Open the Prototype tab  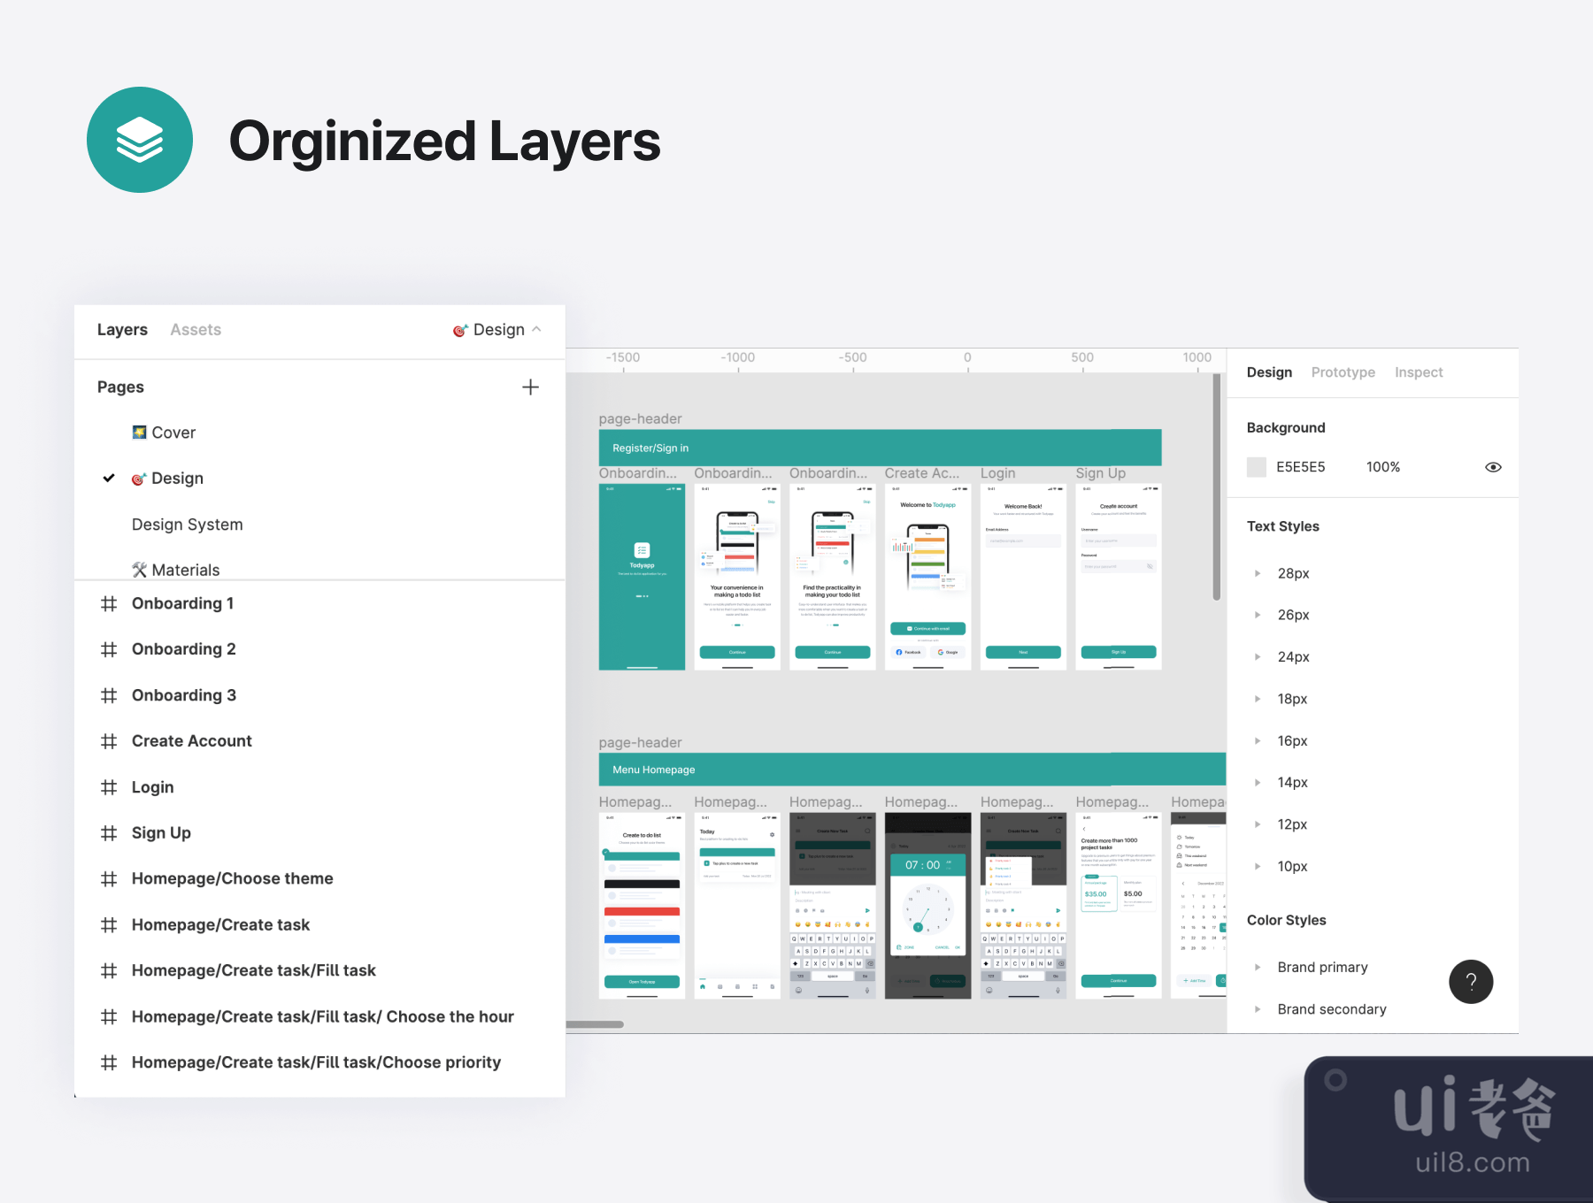coord(1343,372)
